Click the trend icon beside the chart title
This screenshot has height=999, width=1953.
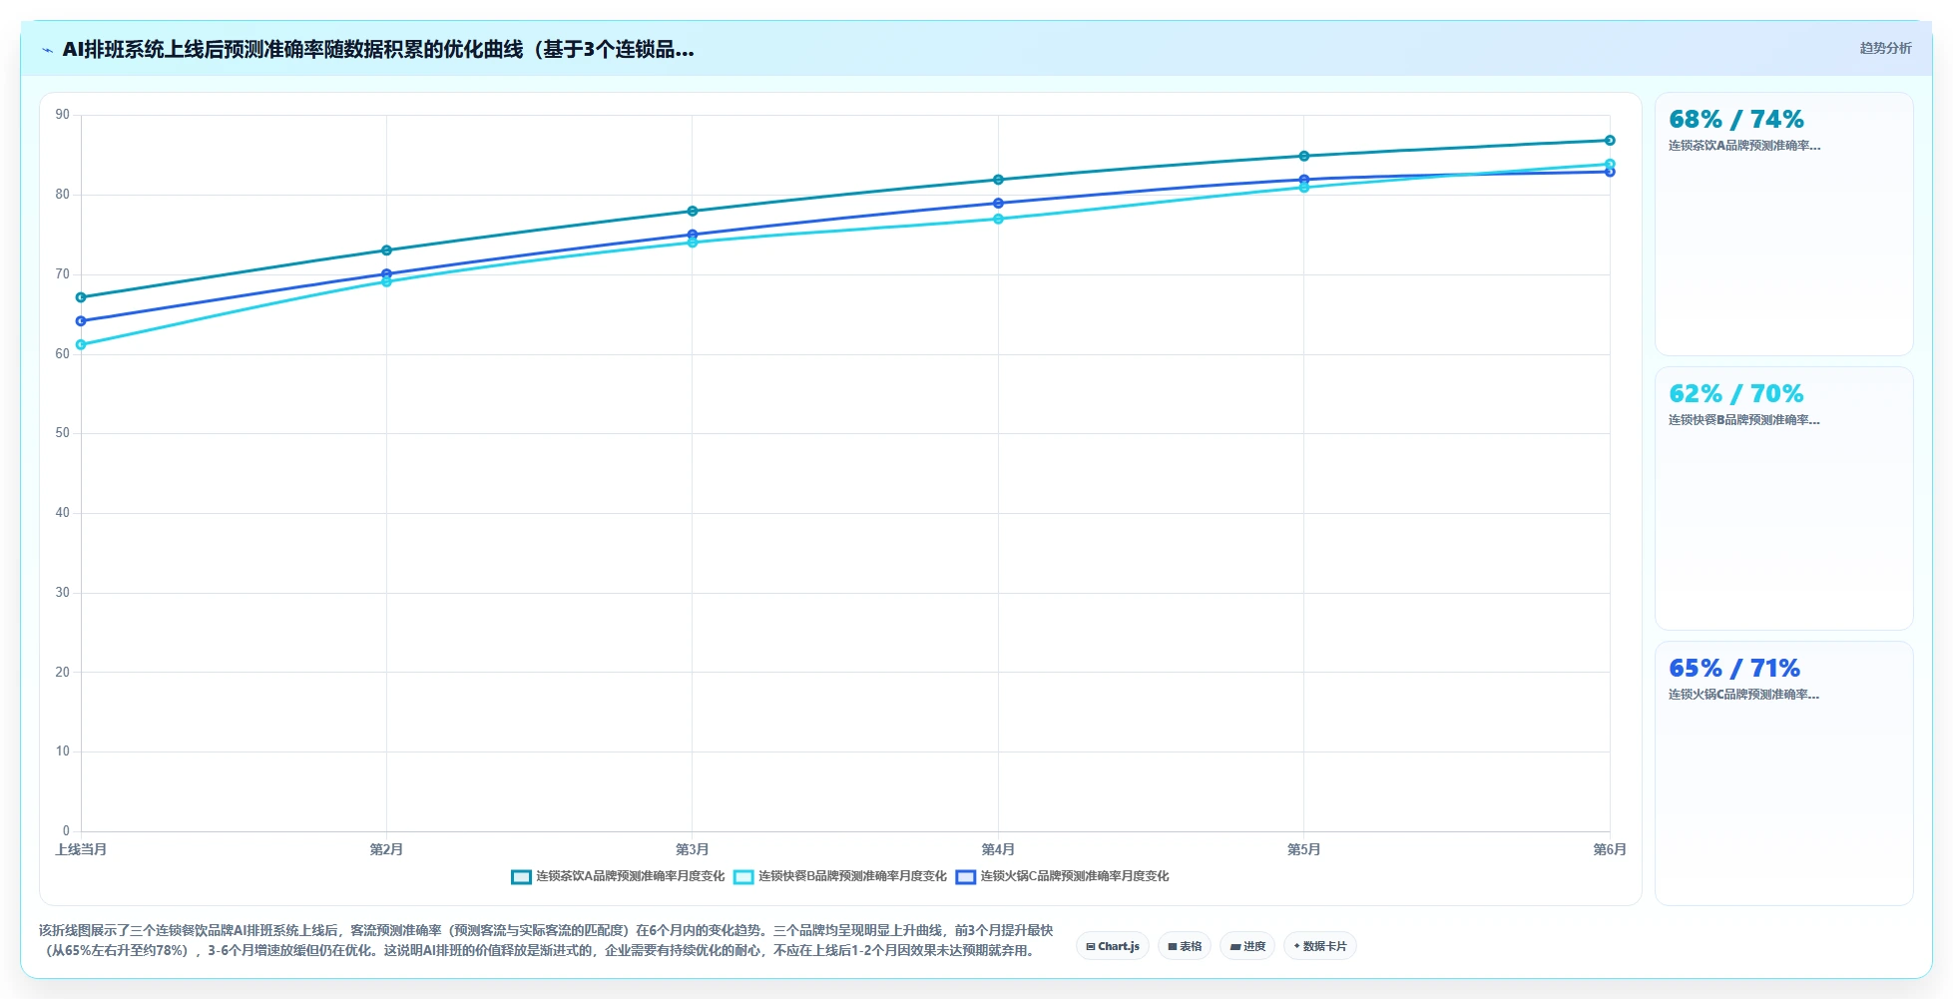47,50
